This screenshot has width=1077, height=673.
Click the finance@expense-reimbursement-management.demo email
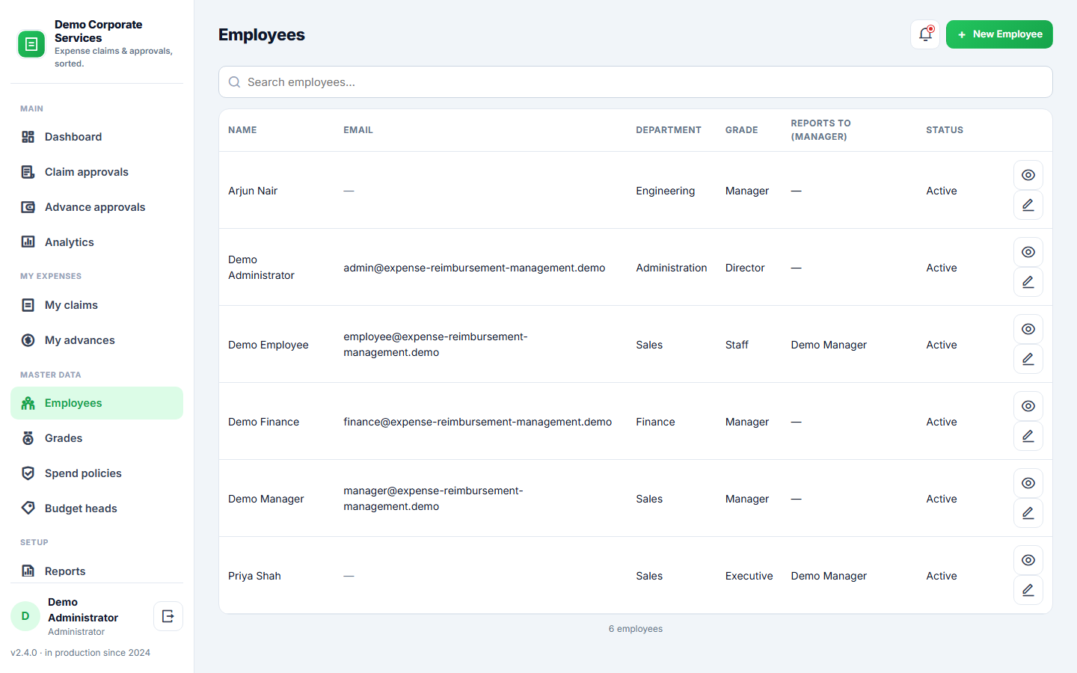pyautogui.click(x=477, y=422)
